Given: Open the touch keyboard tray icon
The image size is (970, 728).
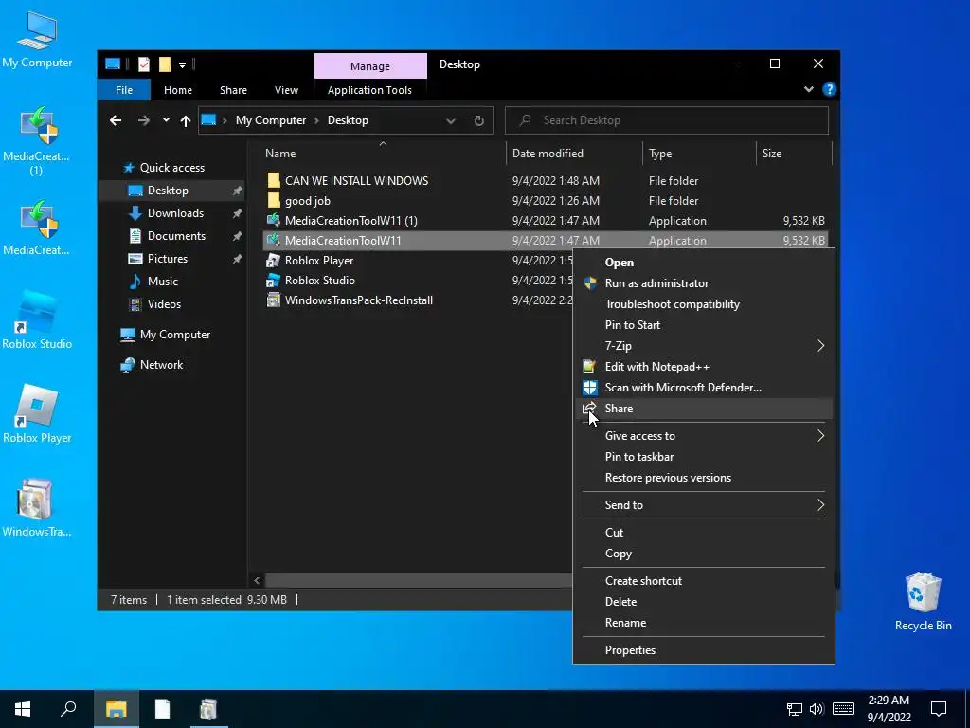Looking at the screenshot, I should pyautogui.click(x=843, y=709).
